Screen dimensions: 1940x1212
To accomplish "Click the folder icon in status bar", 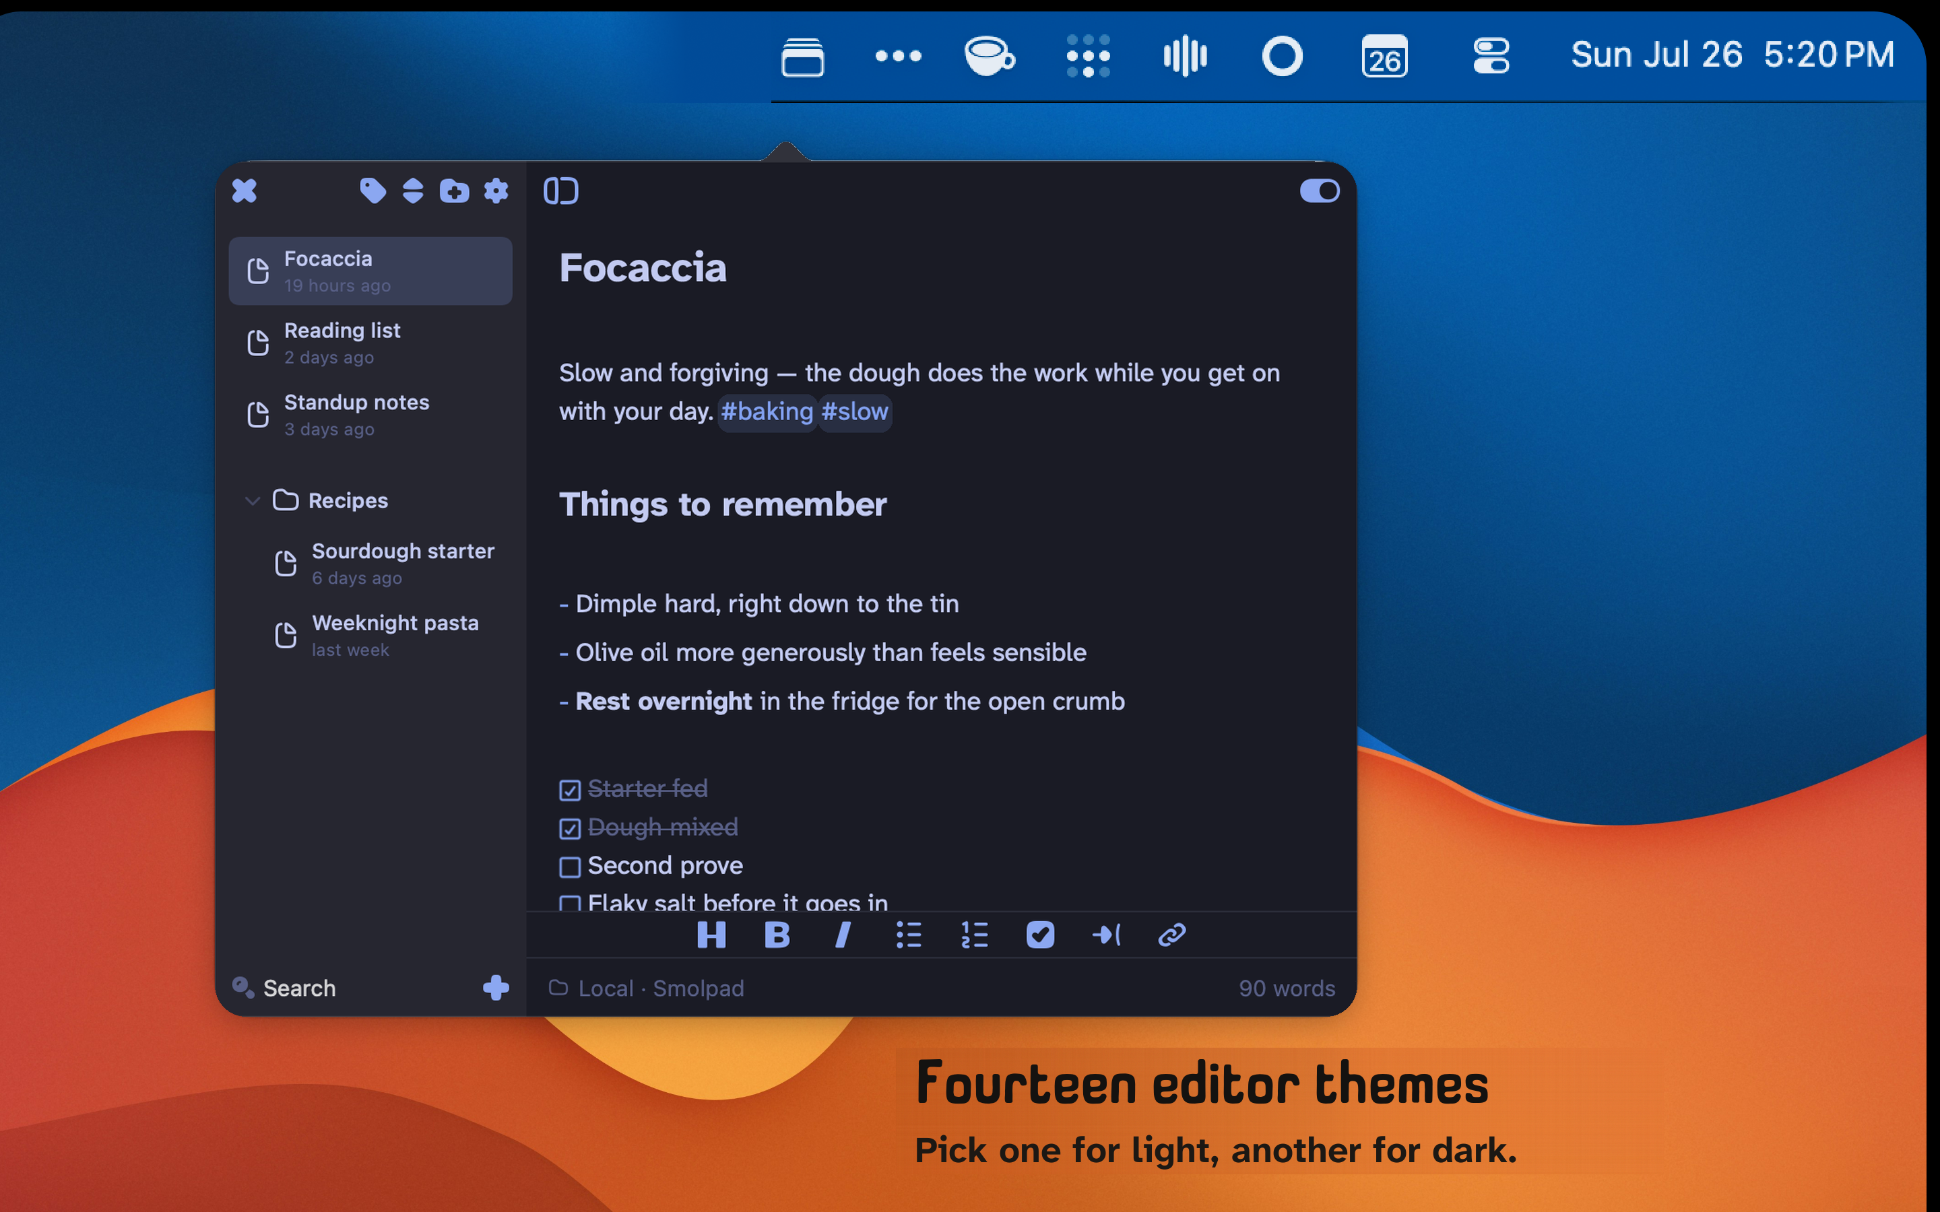I will tap(558, 988).
